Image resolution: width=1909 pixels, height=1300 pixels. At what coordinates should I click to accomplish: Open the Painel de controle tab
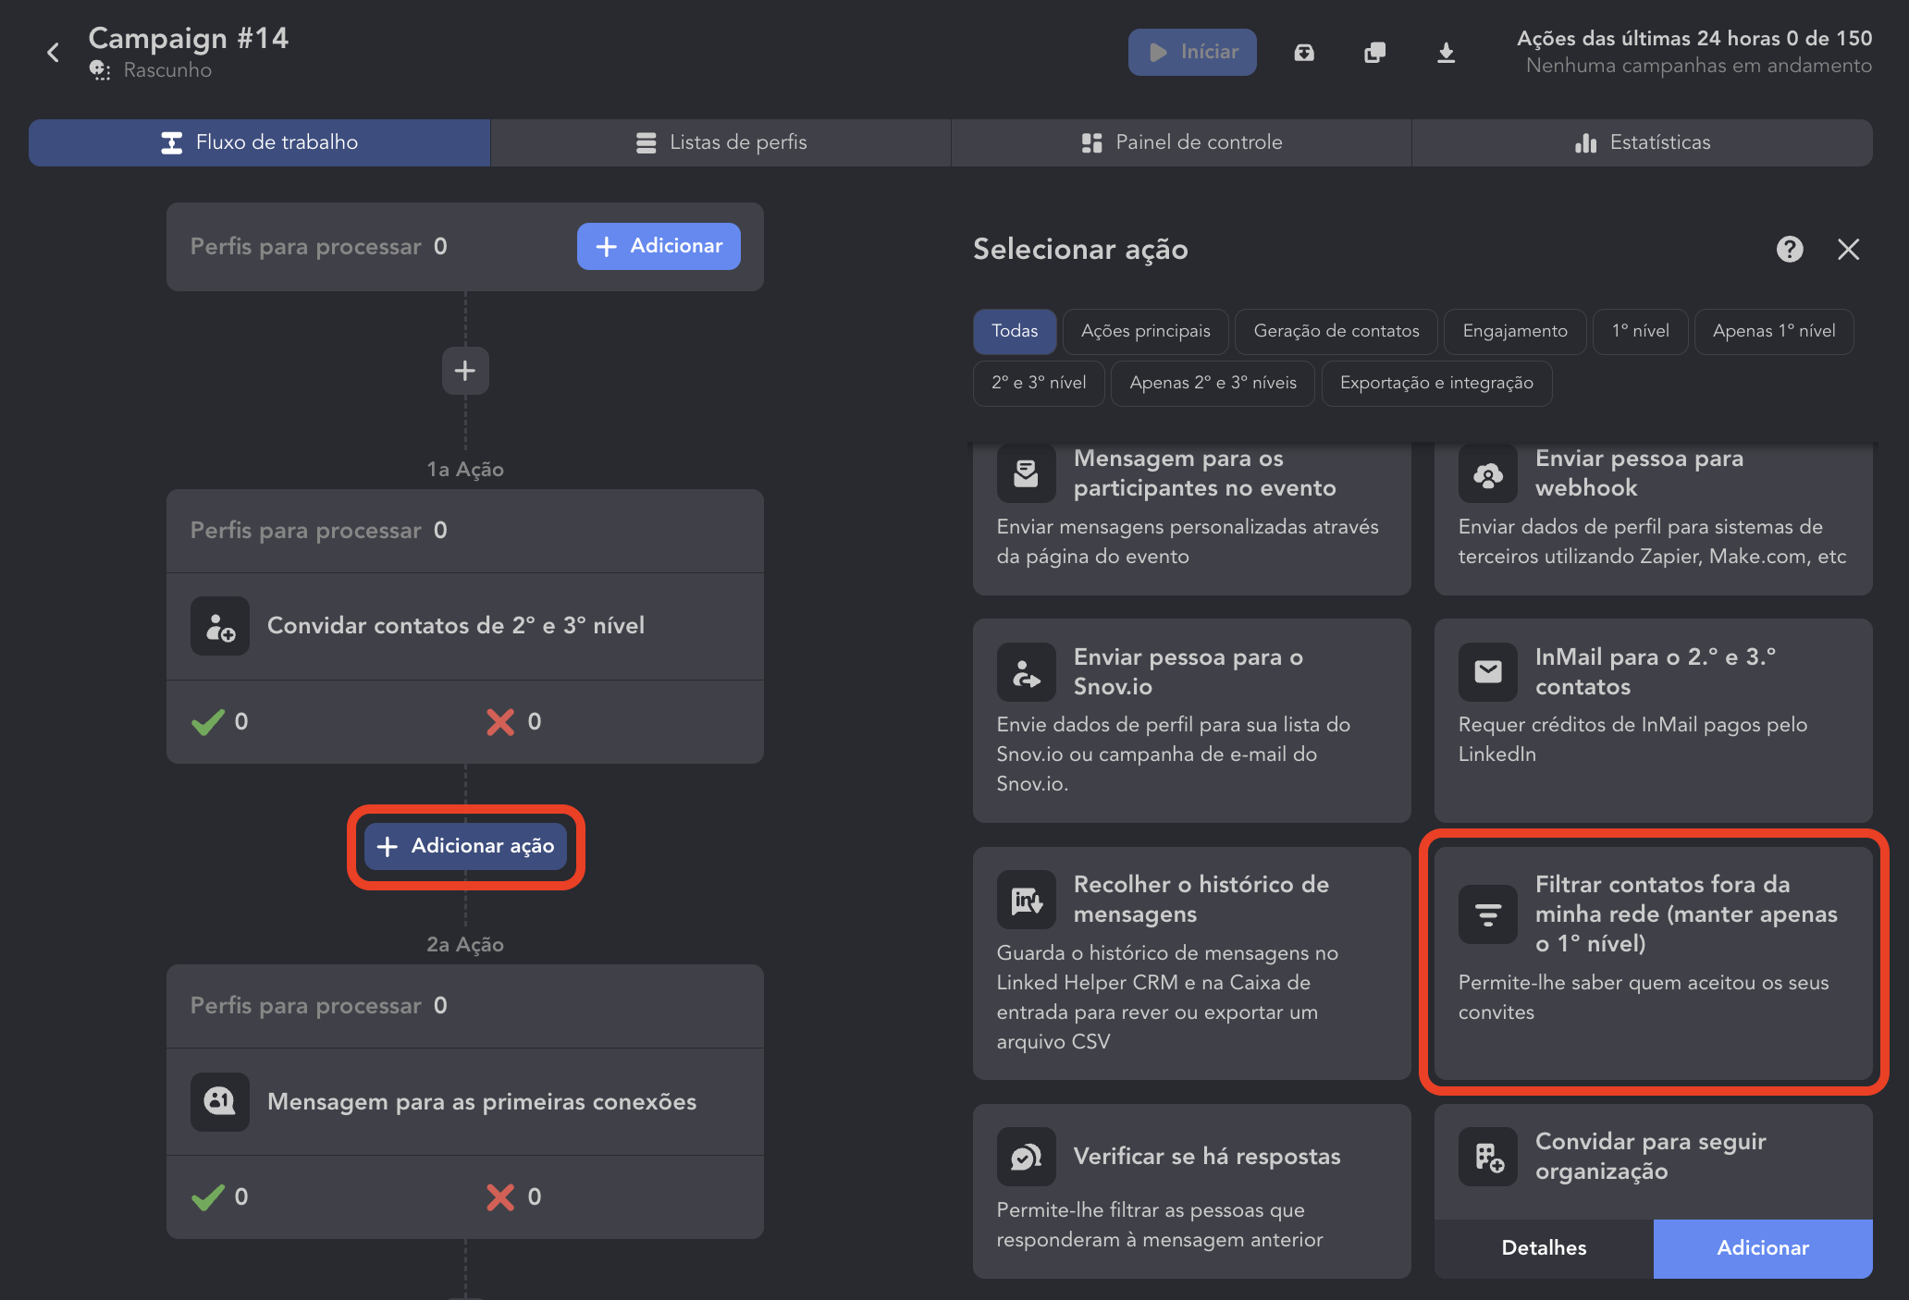coord(1181,142)
